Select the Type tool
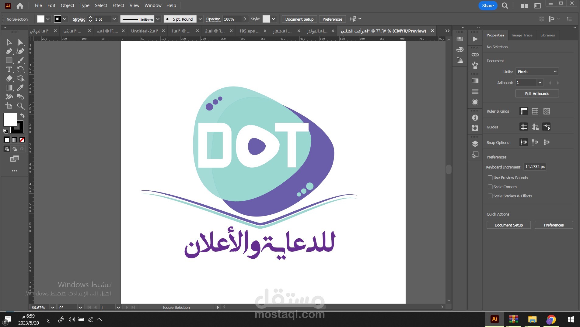The width and height of the screenshot is (580, 327). point(9,70)
